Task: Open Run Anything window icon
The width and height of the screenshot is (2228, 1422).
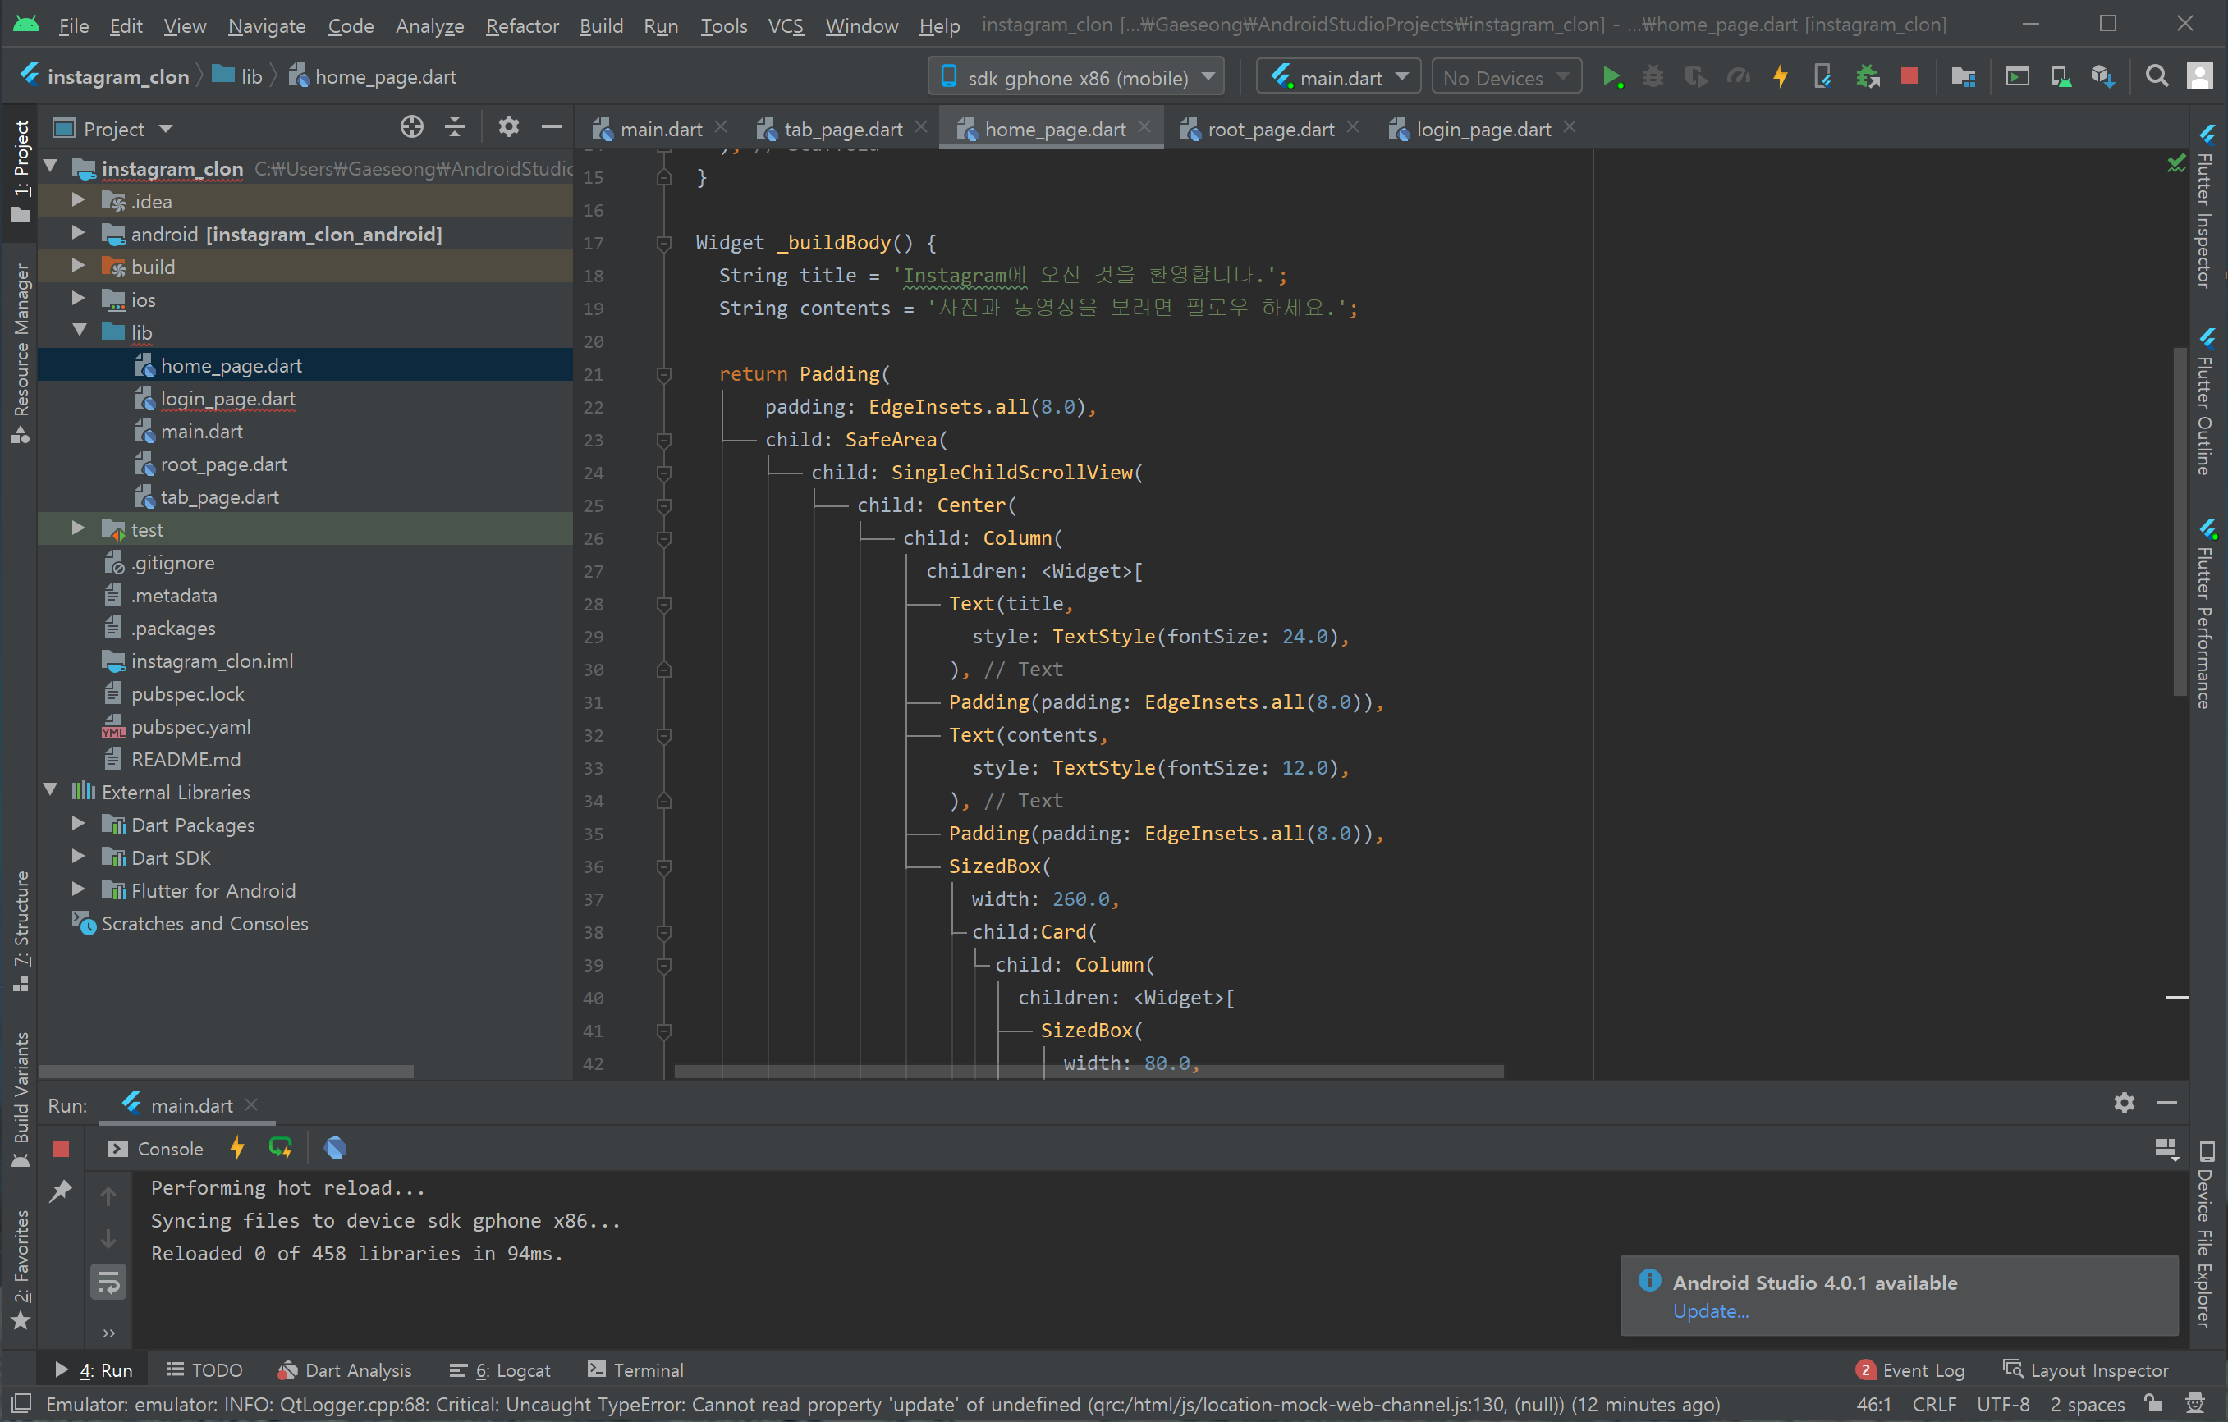Action: coord(2017,77)
